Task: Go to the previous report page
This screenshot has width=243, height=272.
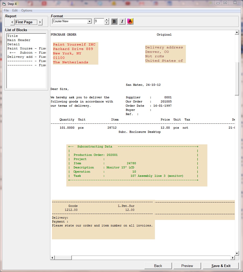Action: pyautogui.click(x=12, y=22)
